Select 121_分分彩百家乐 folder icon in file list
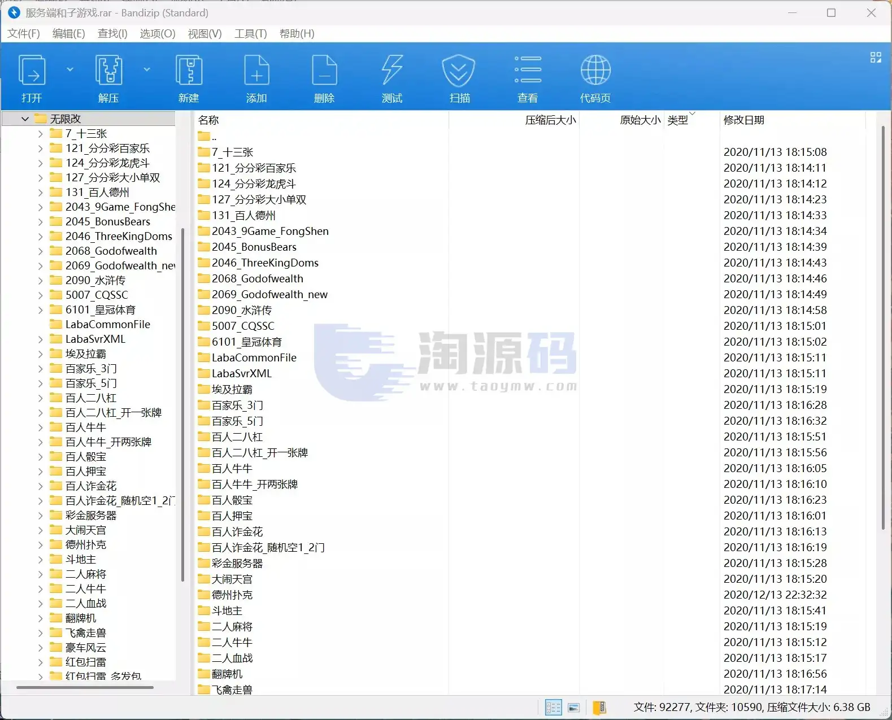 (x=204, y=168)
